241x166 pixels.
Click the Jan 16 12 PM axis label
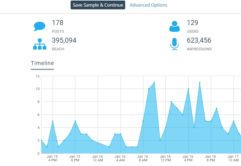[165, 158]
